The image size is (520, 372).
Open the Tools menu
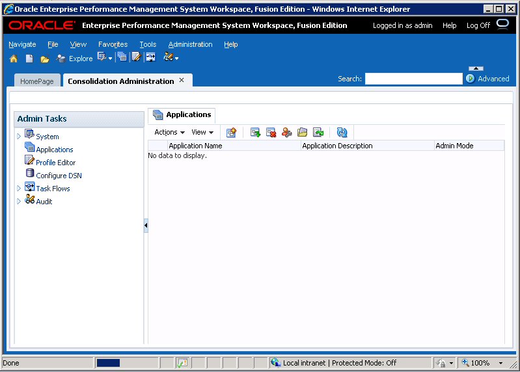(x=148, y=44)
